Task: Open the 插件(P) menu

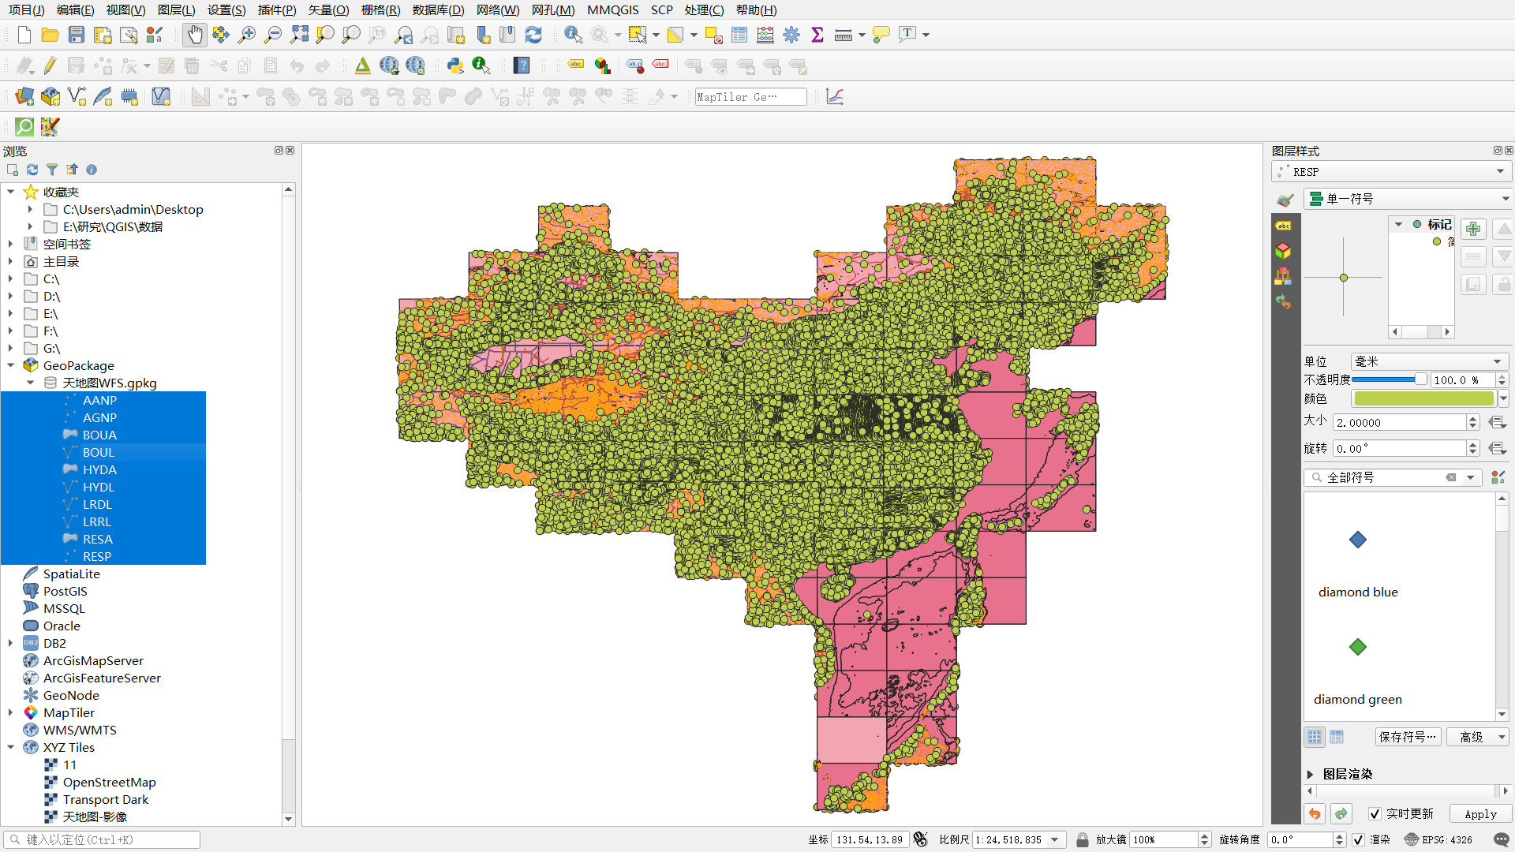Action: point(277,9)
